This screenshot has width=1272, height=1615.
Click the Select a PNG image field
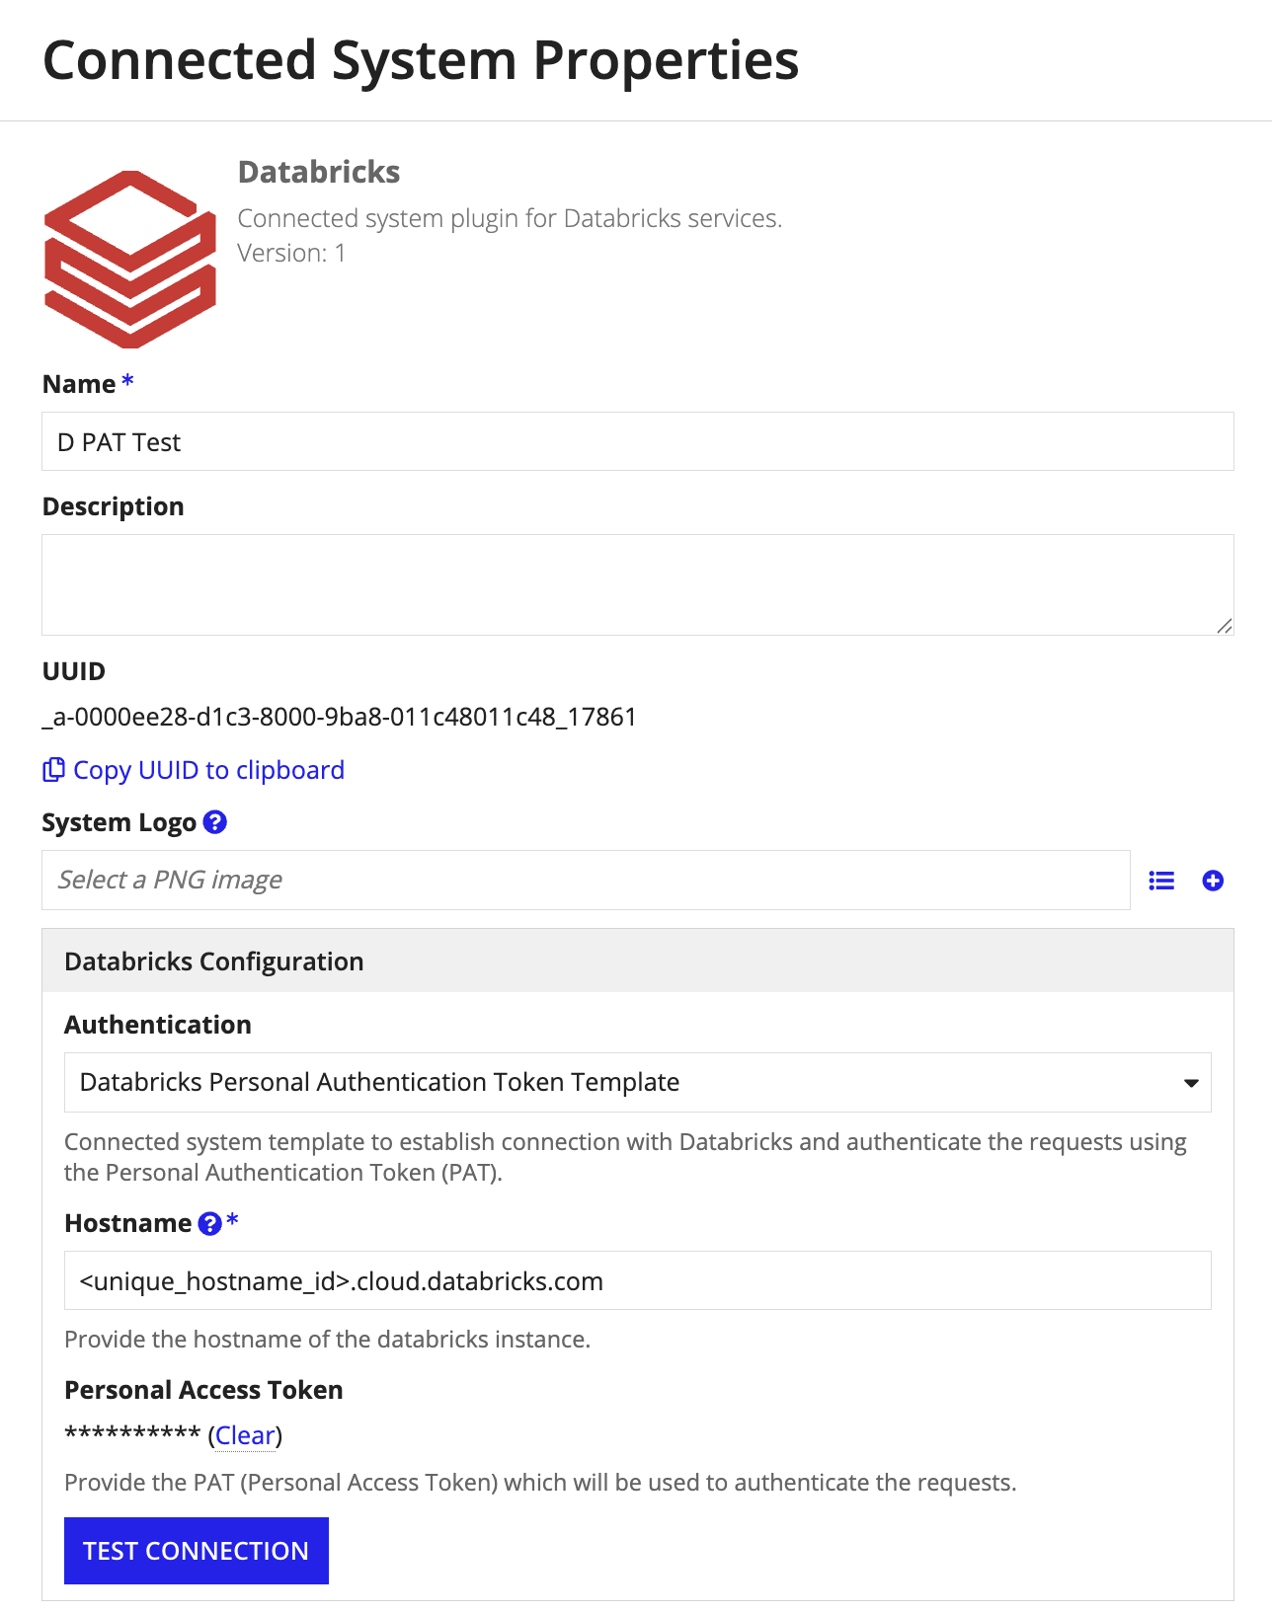click(586, 880)
